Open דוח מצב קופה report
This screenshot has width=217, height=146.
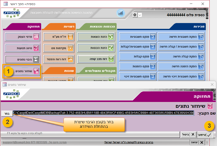pyautogui.click(x=96, y=59)
